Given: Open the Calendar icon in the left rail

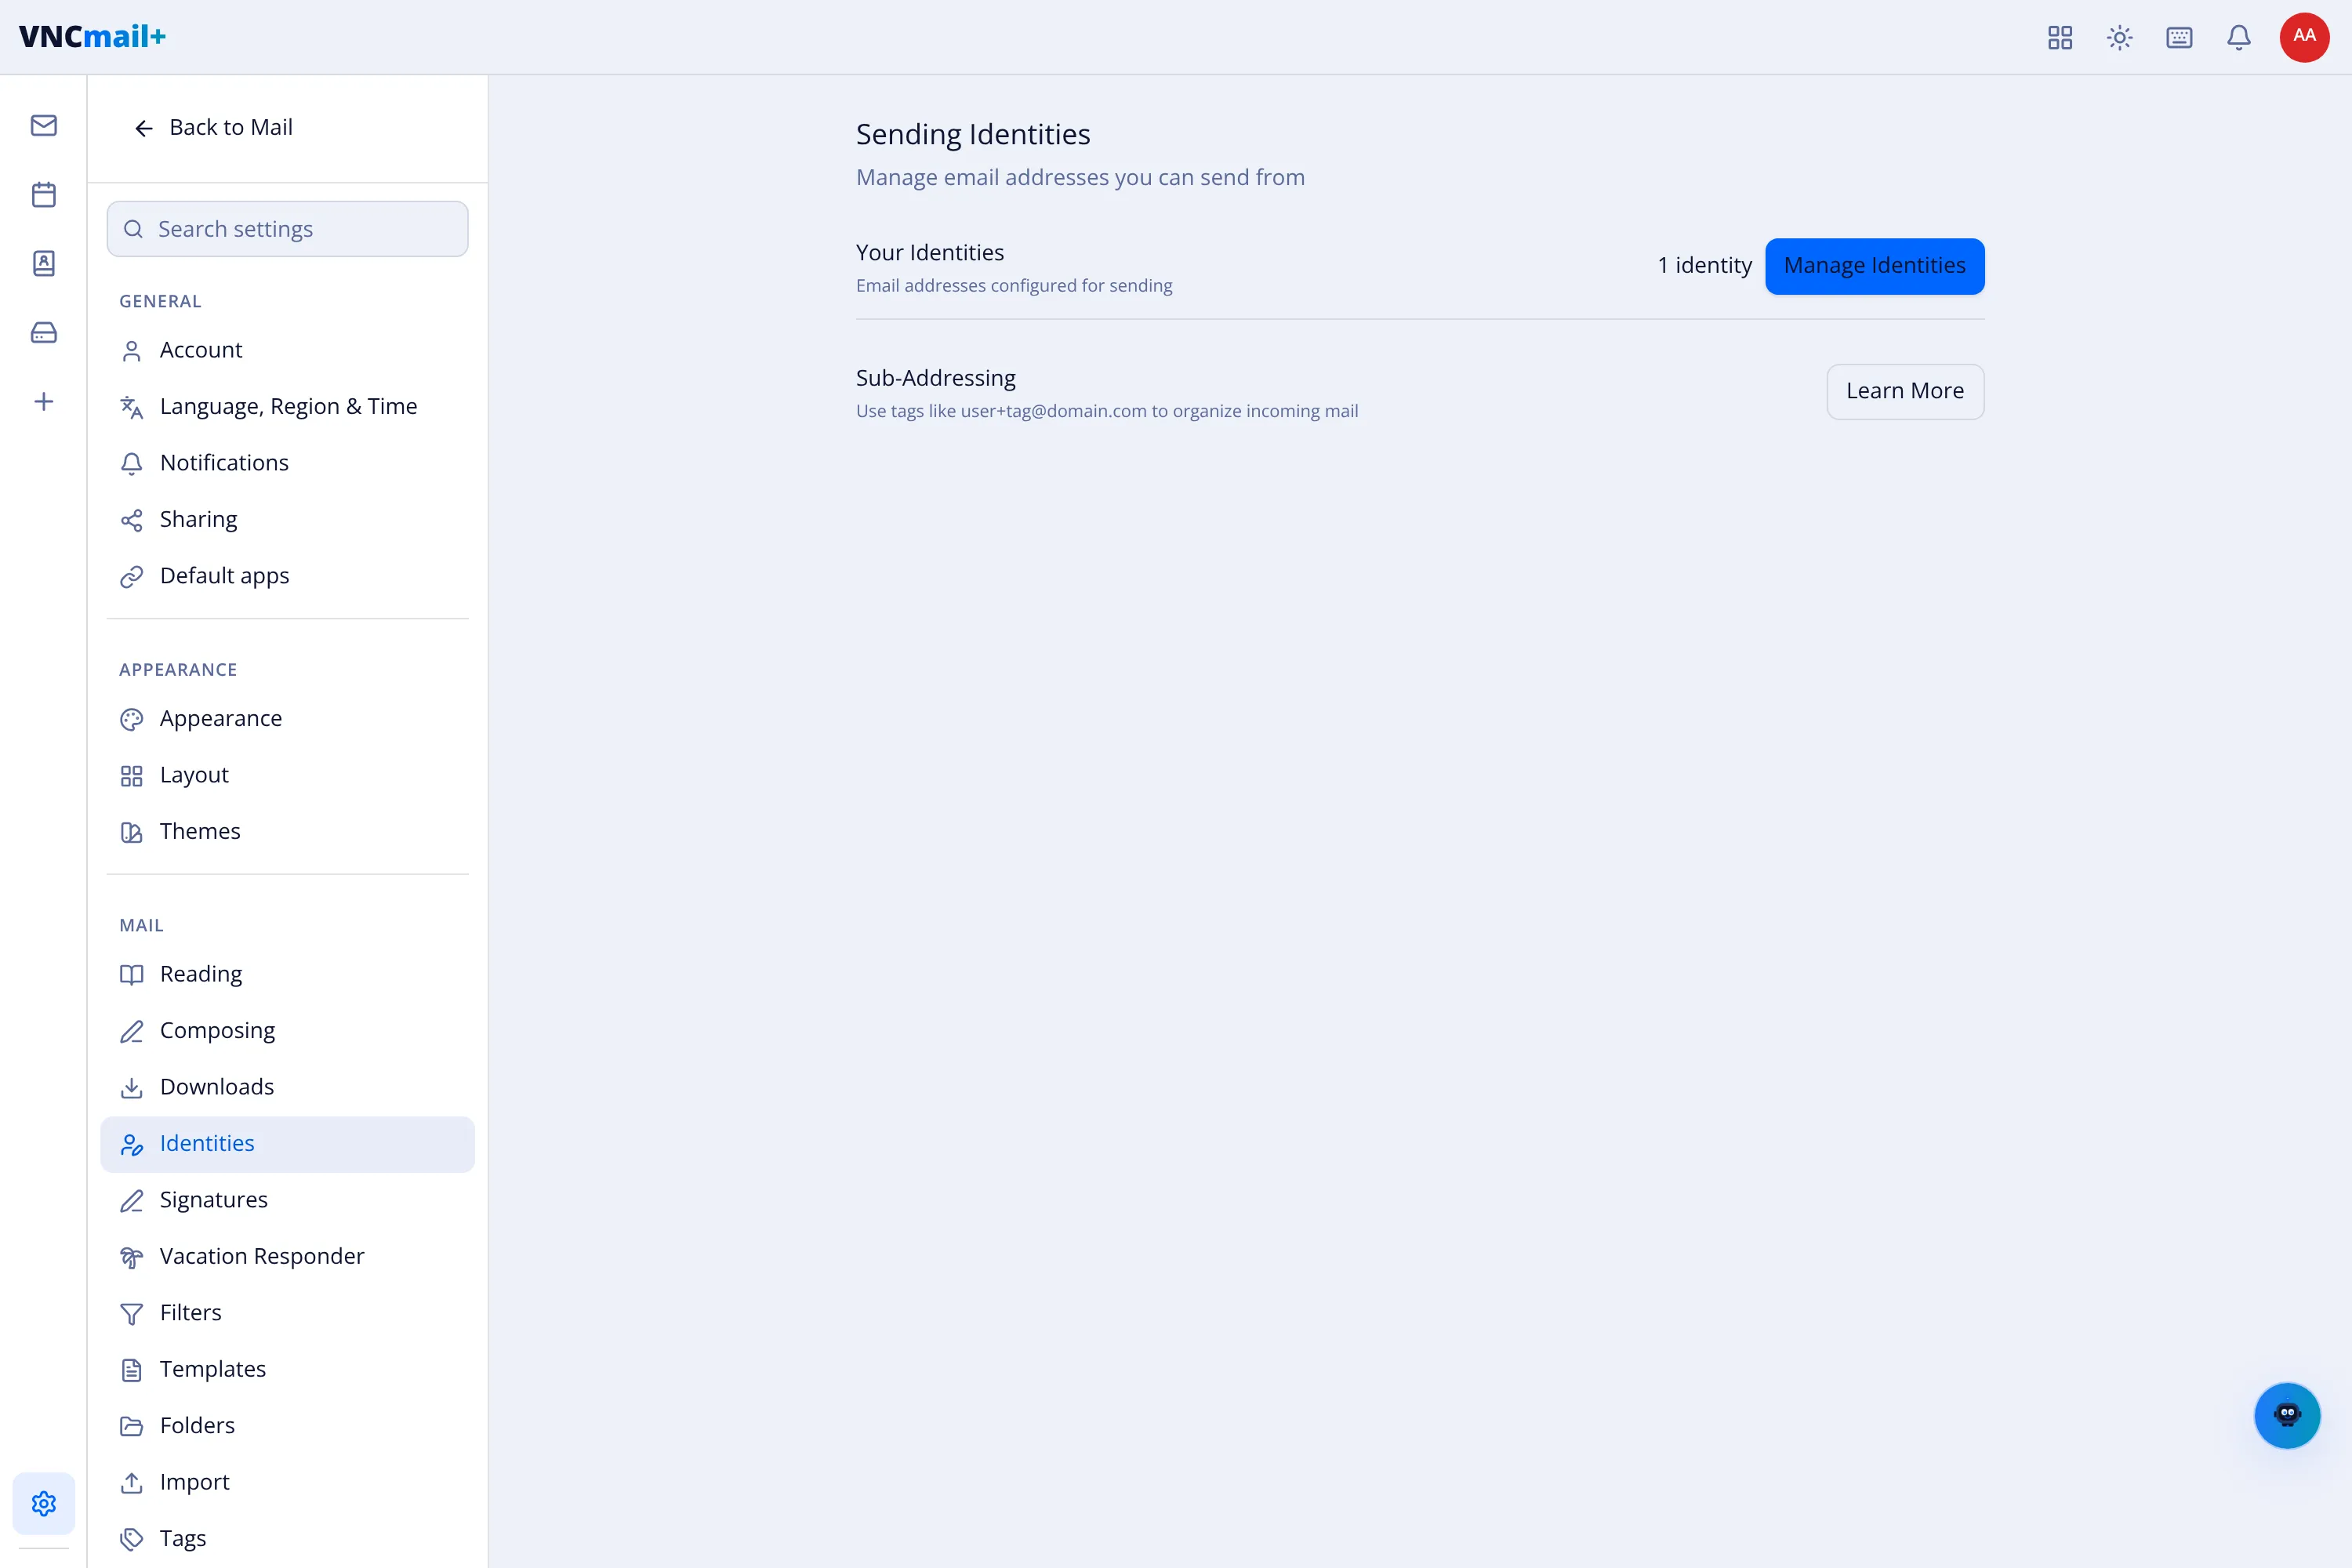Looking at the screenshot, I should tap(43, 194).
